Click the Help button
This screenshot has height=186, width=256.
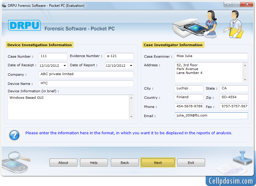[94, 163]
